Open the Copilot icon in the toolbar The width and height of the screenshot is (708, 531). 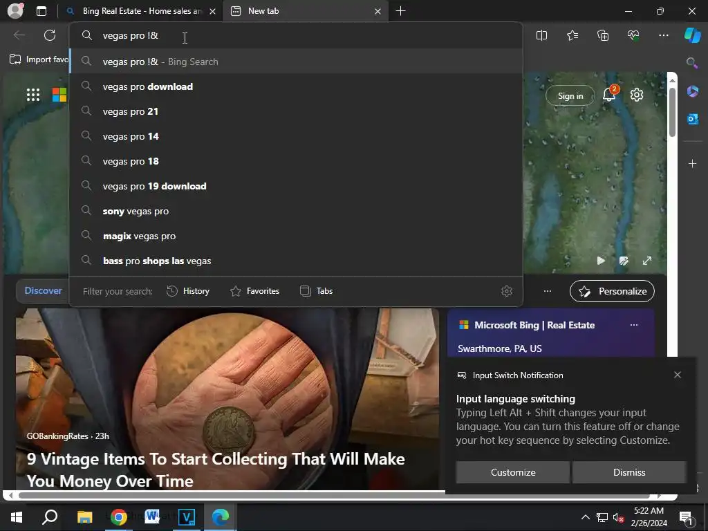693,35
